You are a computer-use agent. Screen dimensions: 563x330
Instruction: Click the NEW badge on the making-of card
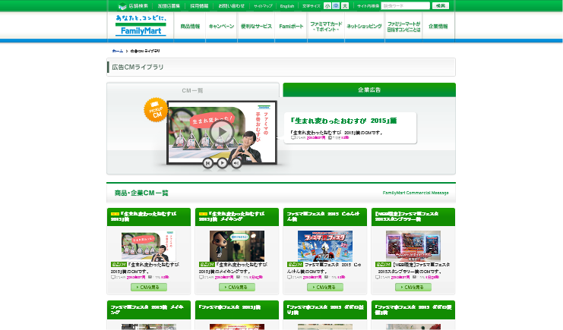[x=203, y=214]
